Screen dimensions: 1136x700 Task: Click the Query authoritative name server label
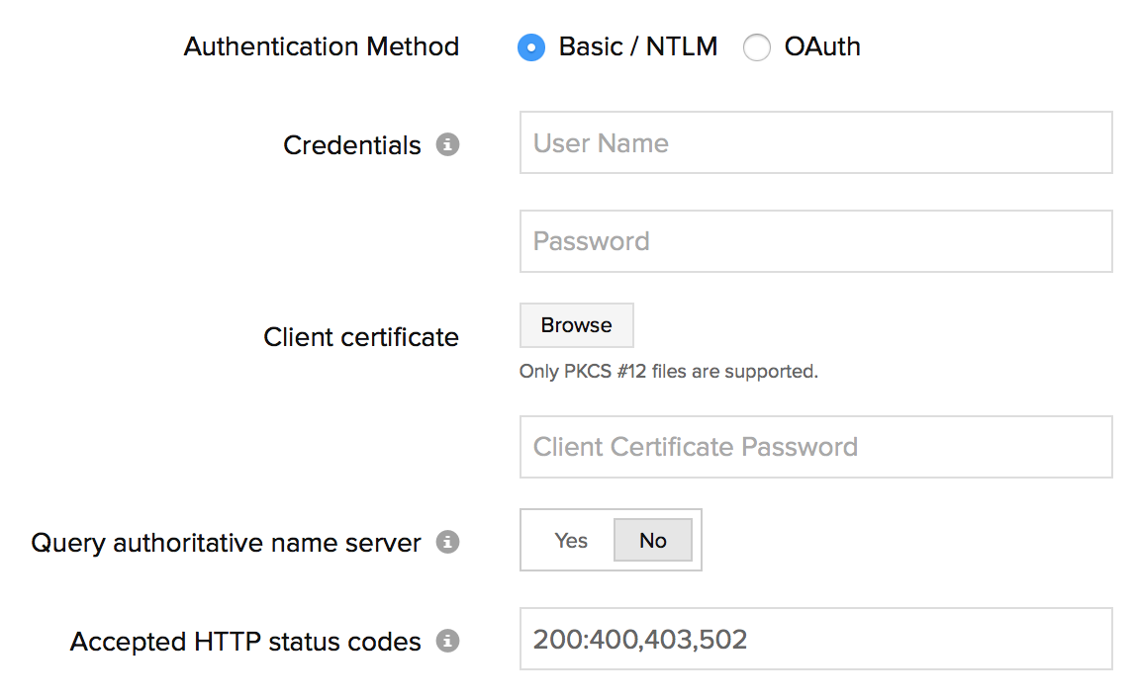click(x=227, y=543)
